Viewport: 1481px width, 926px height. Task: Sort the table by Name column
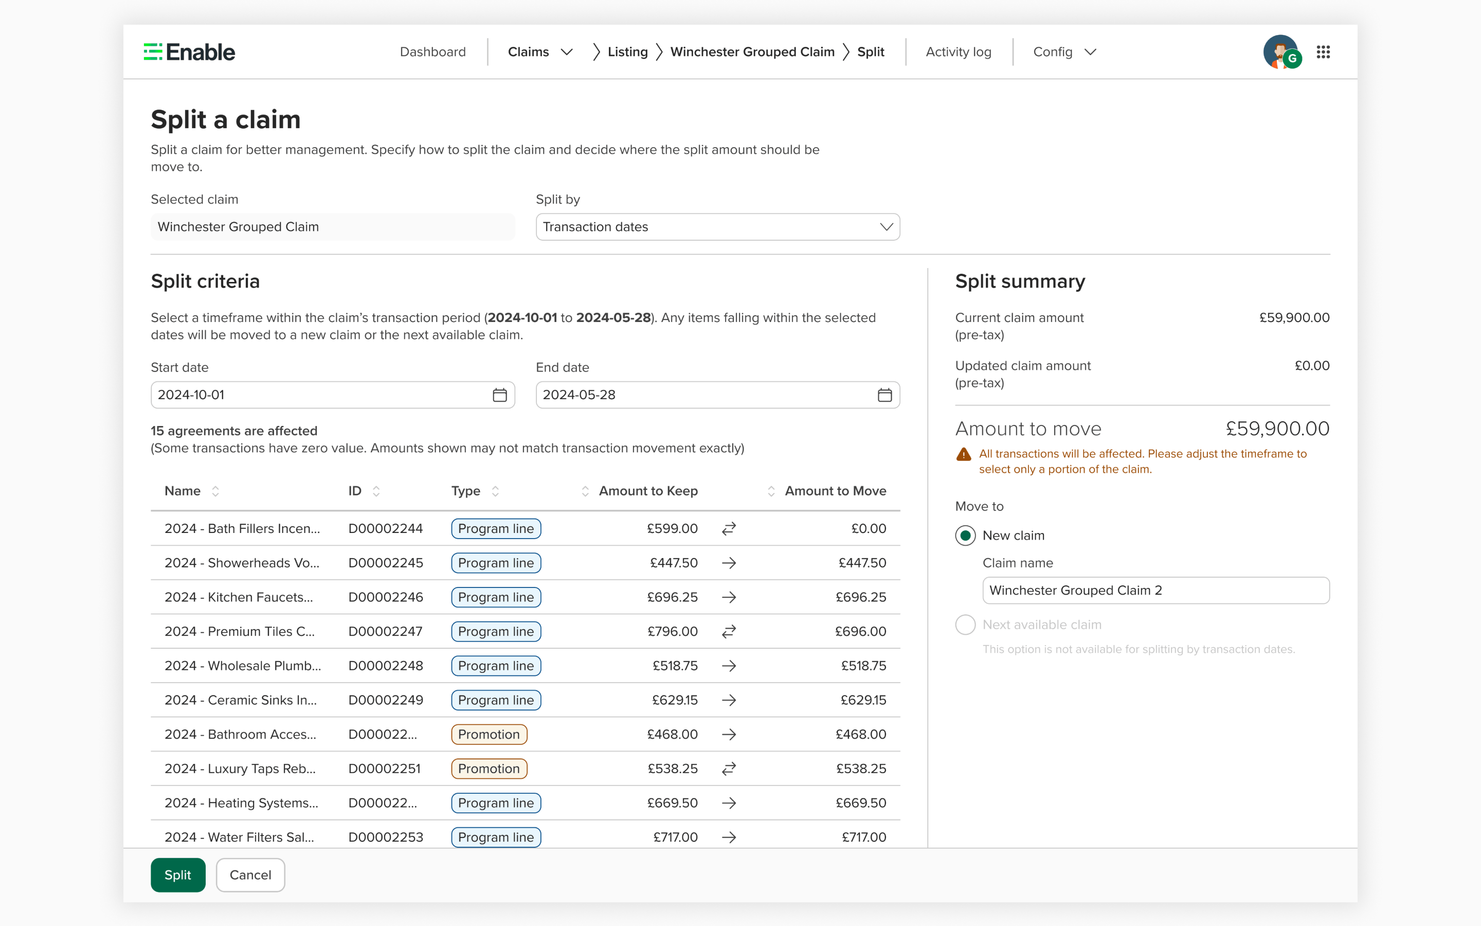(x=215, y=491)
